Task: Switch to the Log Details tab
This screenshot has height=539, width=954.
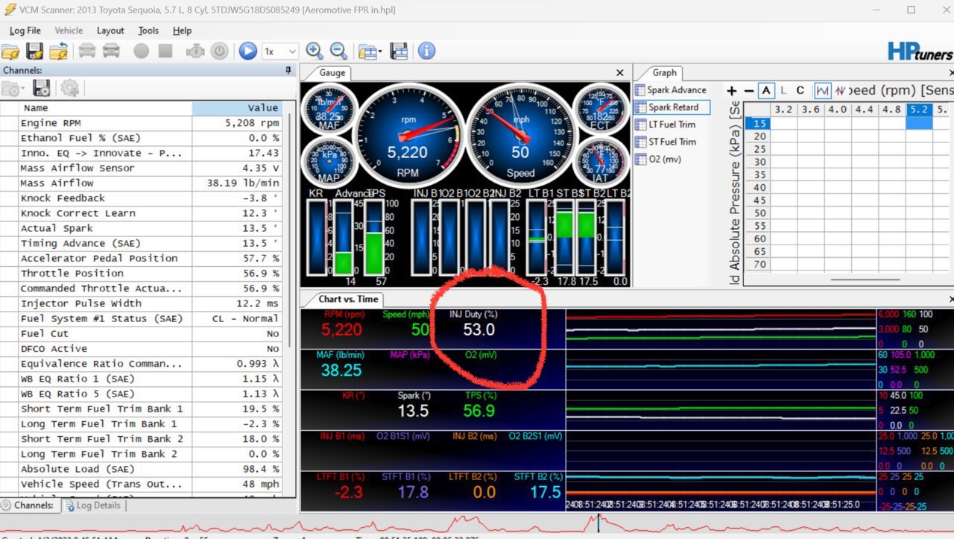Action: point(94,505)
